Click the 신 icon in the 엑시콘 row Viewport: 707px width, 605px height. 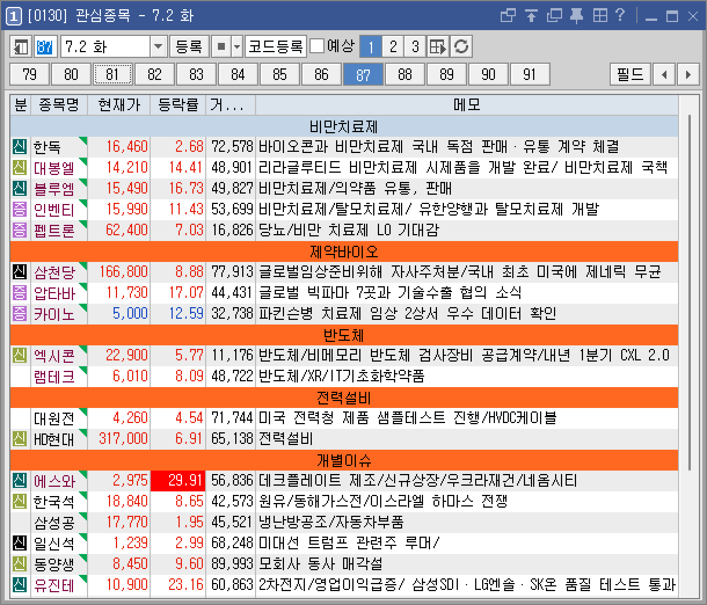click(20, 355)
